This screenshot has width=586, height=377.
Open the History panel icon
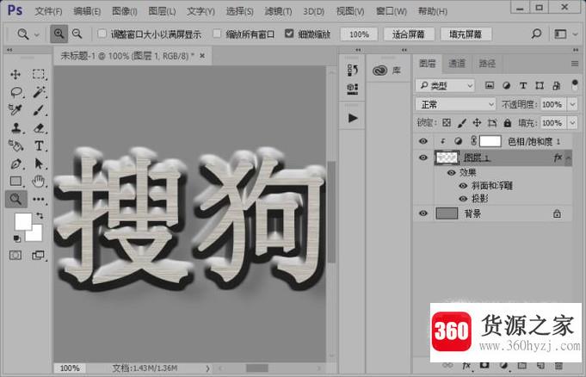[x=353, y=70]
